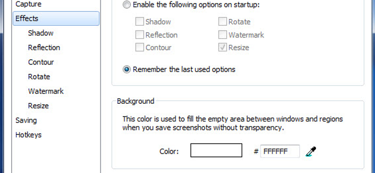Screen dimensions: 375x173
Task: Open the white Color swatch
Action: click(x=216, y=151)
